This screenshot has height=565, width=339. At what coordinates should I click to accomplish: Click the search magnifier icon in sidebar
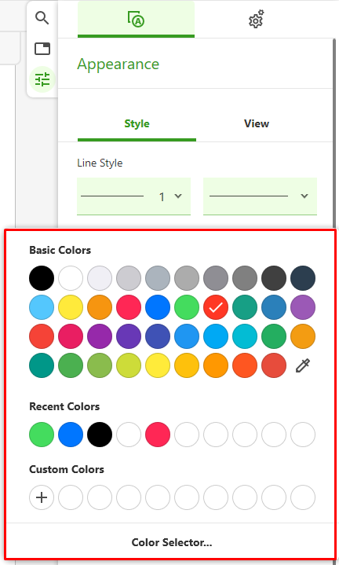tap(42, 17)
